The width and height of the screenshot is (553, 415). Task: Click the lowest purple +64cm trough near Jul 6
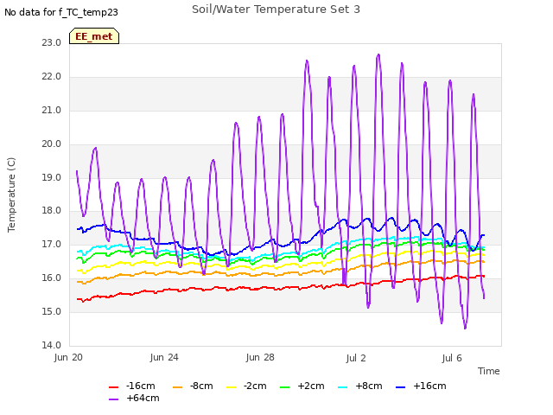(x=465, y=329)
